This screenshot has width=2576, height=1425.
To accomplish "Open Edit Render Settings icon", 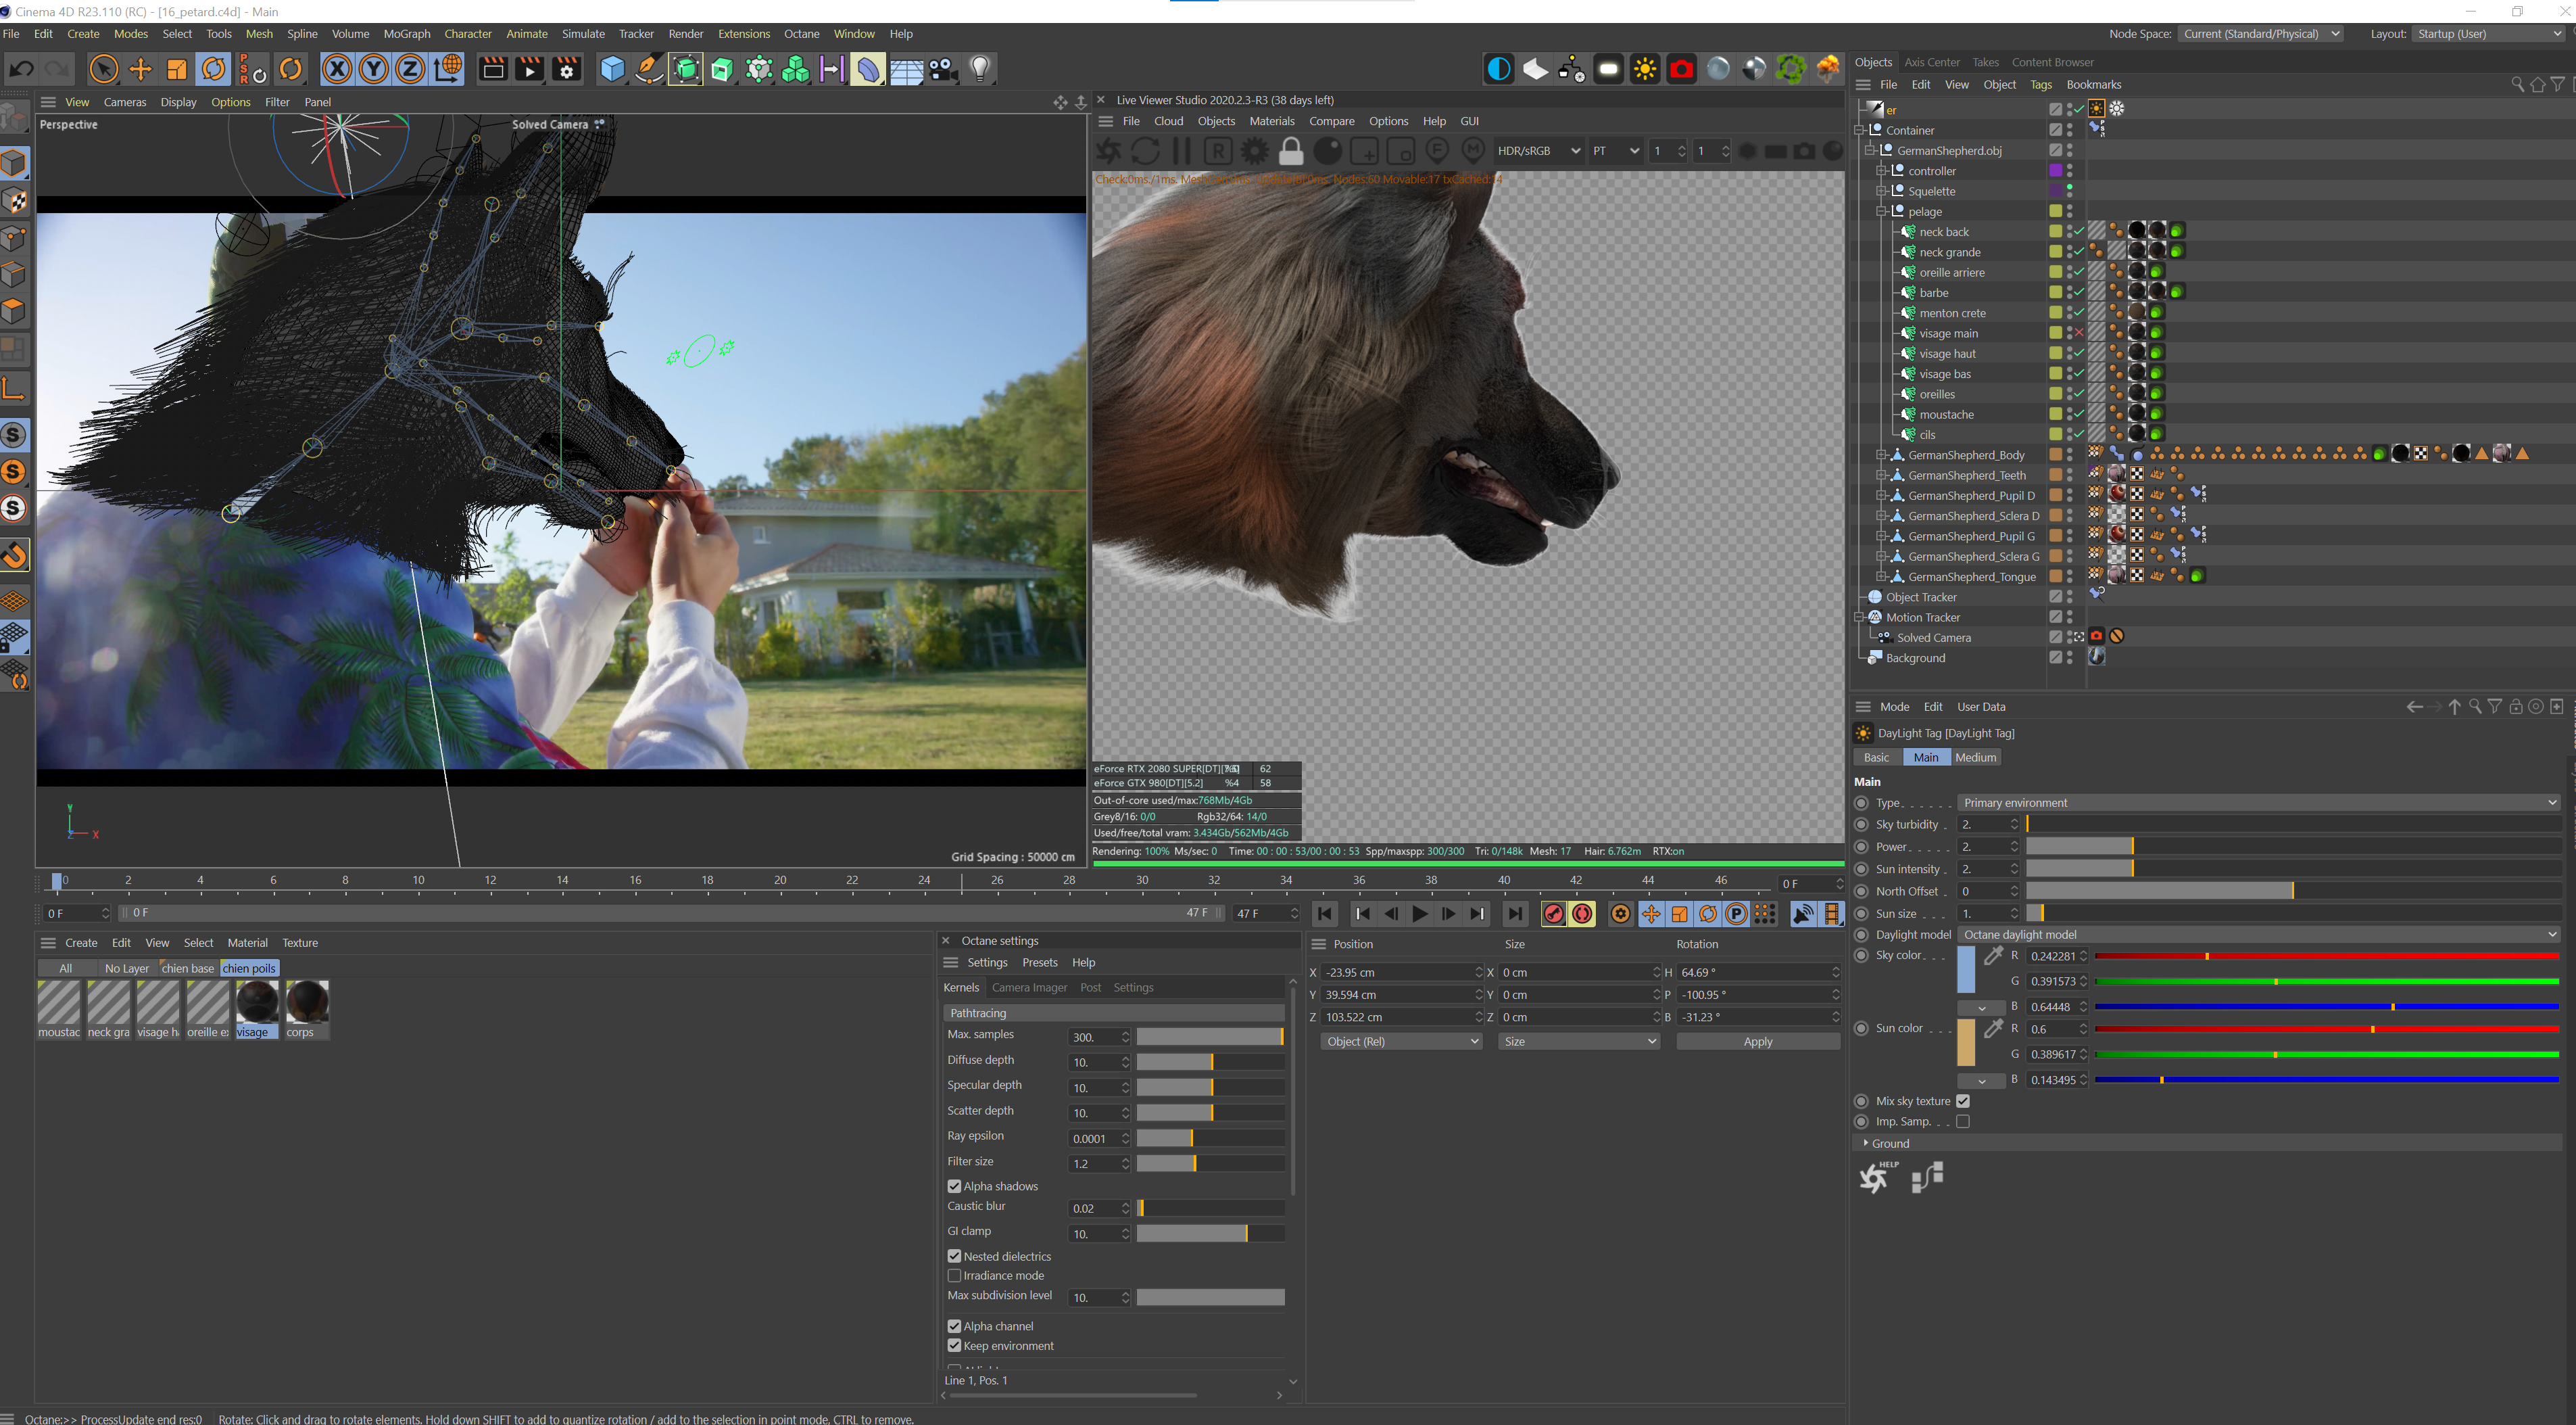I will coord(567,69).
